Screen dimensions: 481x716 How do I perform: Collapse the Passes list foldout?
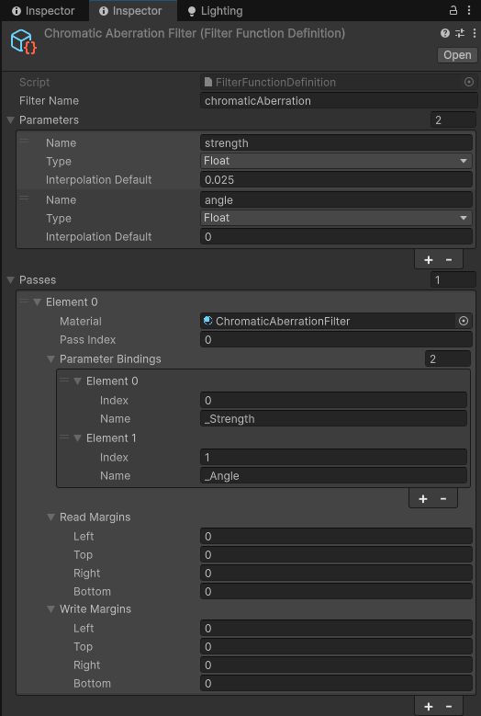click(11, 280)
